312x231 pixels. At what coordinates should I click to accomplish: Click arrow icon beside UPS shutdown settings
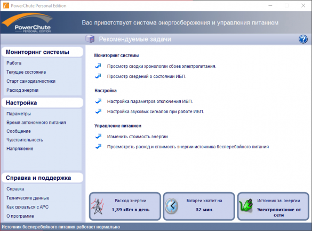click(98, 101)
